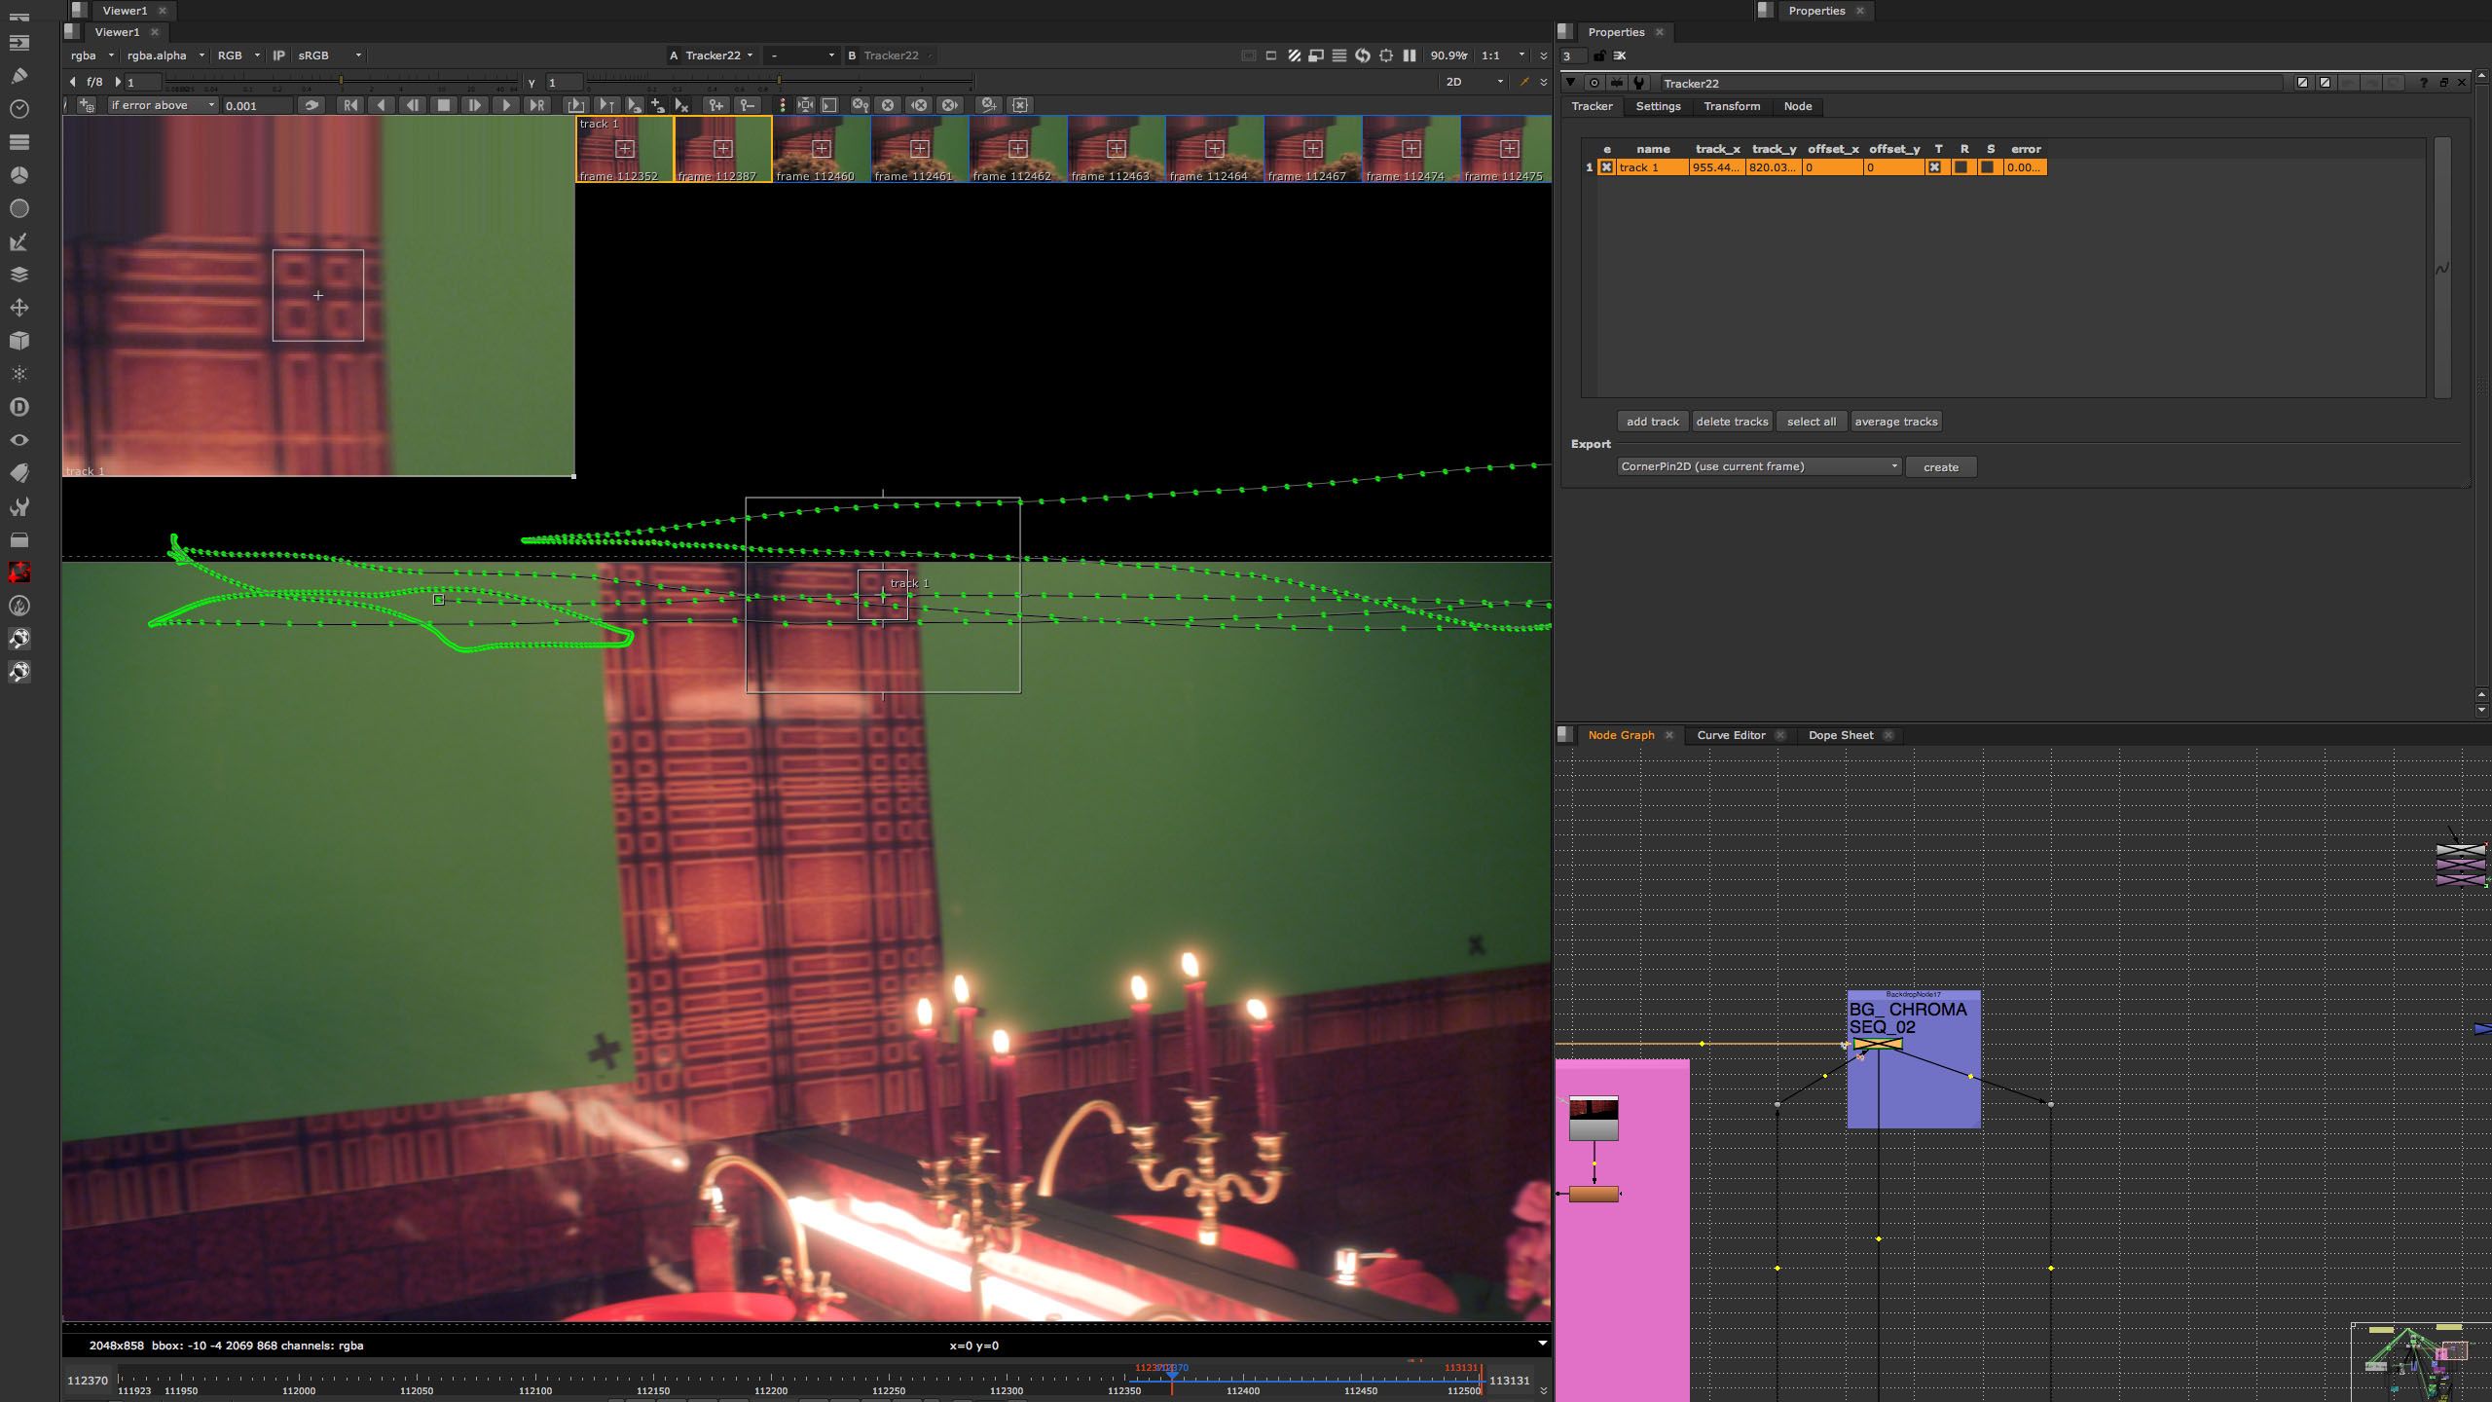The width and height of the screenshot is (2492, 1402).
Task: Open the Filter nodes menu icon
Action: coord(18,207)
